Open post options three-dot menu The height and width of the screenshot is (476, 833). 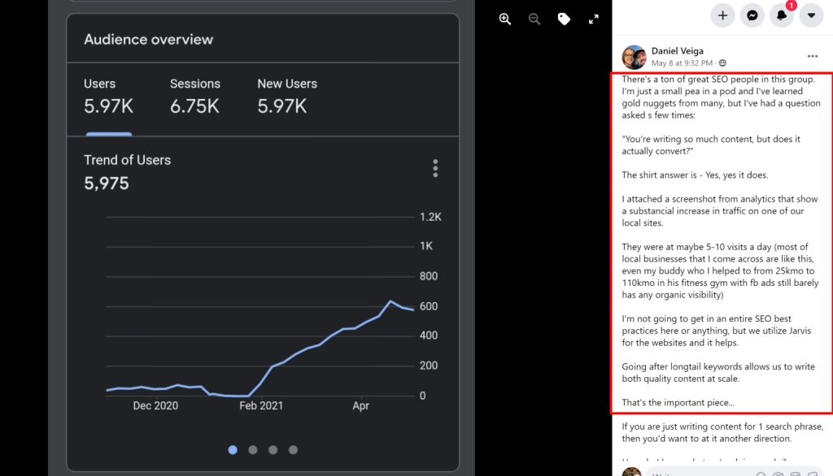[x=813, y=56]
